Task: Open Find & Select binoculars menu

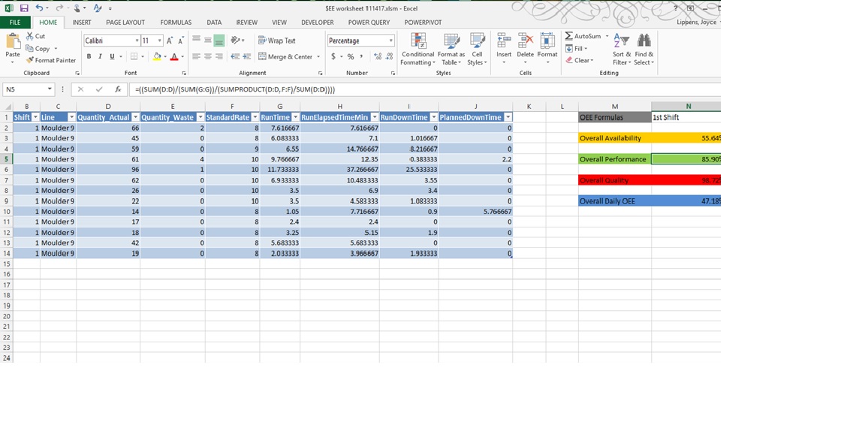Action: 644,49
